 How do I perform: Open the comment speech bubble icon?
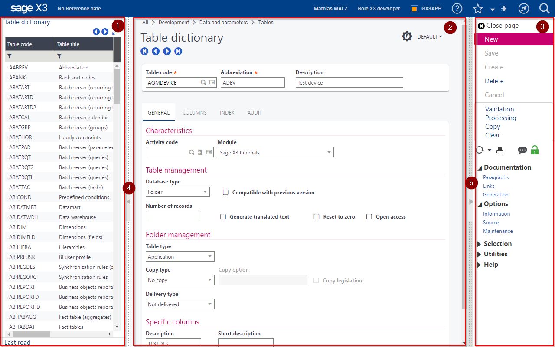pos(522,151)
